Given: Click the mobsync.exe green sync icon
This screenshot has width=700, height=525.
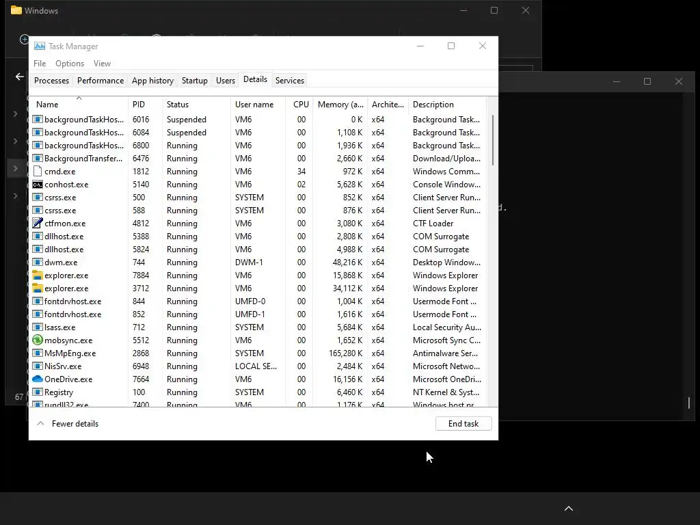Looking at the screenshot, I should pyautogui.click(x=38, y=340).
